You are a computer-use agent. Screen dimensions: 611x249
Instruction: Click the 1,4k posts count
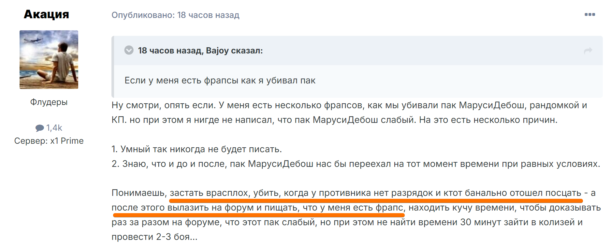pos(54,128)
